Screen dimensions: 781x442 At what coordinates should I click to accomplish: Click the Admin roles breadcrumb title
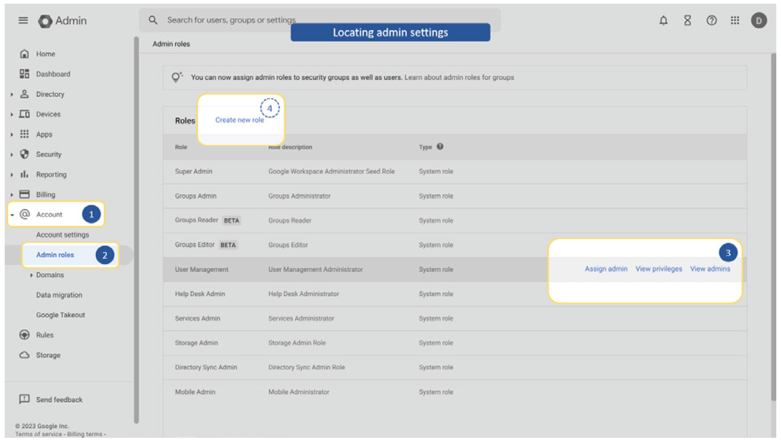coord(171,44)
